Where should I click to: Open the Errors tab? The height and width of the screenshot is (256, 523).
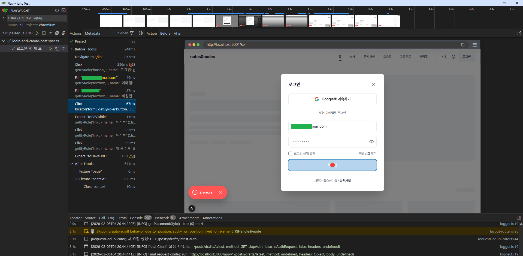(x=122, y=218)
